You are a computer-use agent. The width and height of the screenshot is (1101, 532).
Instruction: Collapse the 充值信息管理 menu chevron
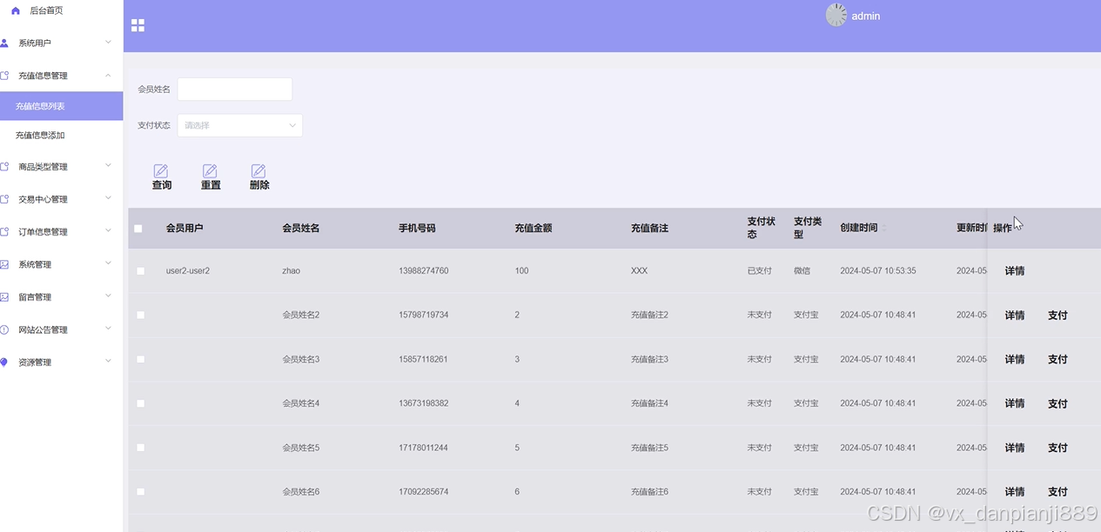coord(108,75)
